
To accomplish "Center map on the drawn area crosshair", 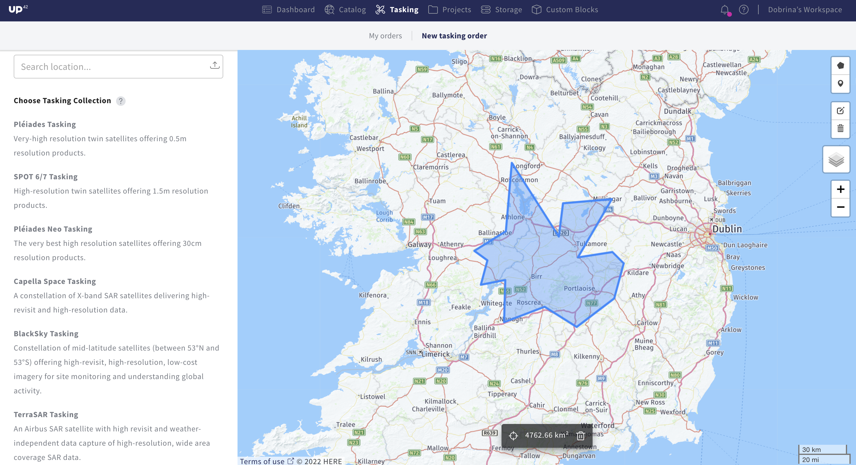I will (513, 436).
